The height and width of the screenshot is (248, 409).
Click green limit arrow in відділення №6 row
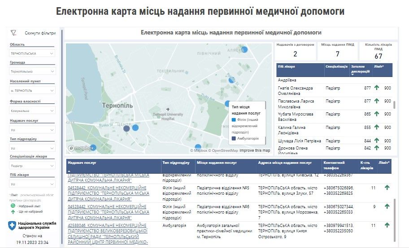387,206
